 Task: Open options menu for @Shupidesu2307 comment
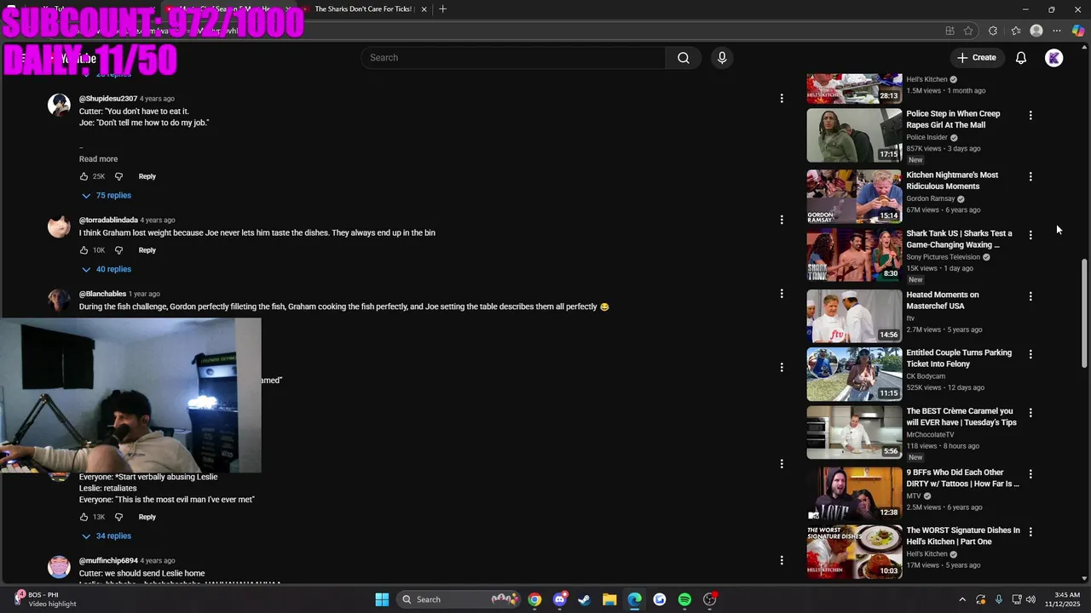(x=782, y=99)
